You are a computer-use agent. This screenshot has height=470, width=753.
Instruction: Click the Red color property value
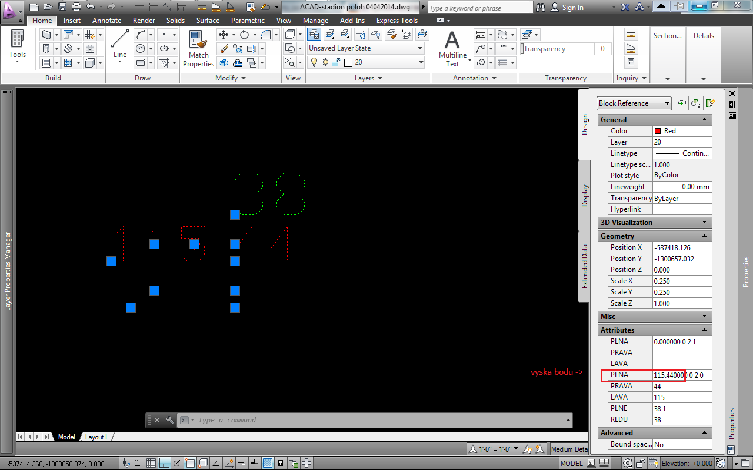click(681, 131)
